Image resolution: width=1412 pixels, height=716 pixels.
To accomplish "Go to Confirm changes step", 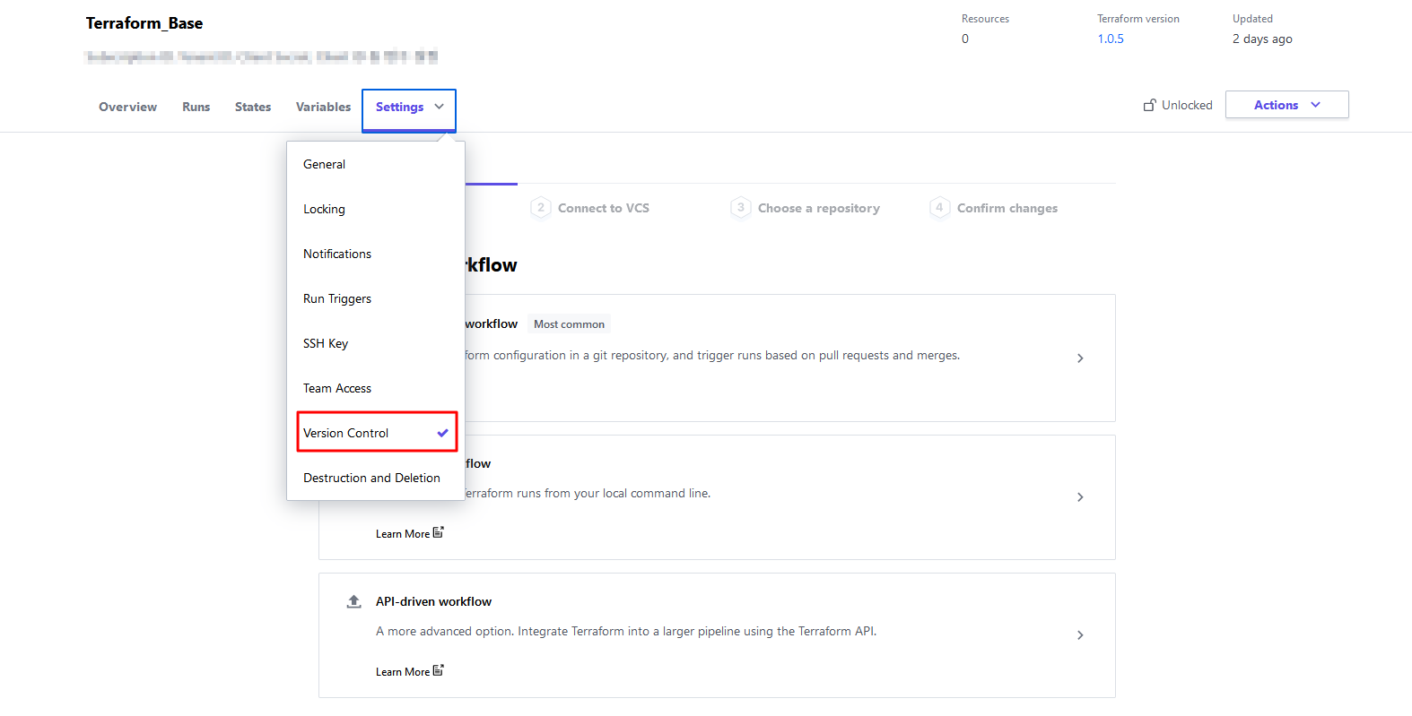I will [x=1007, y=208].
